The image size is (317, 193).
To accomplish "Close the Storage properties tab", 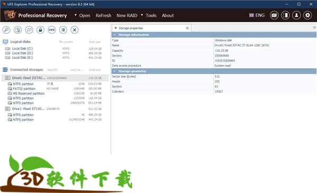I will click(x=187, y=28).
